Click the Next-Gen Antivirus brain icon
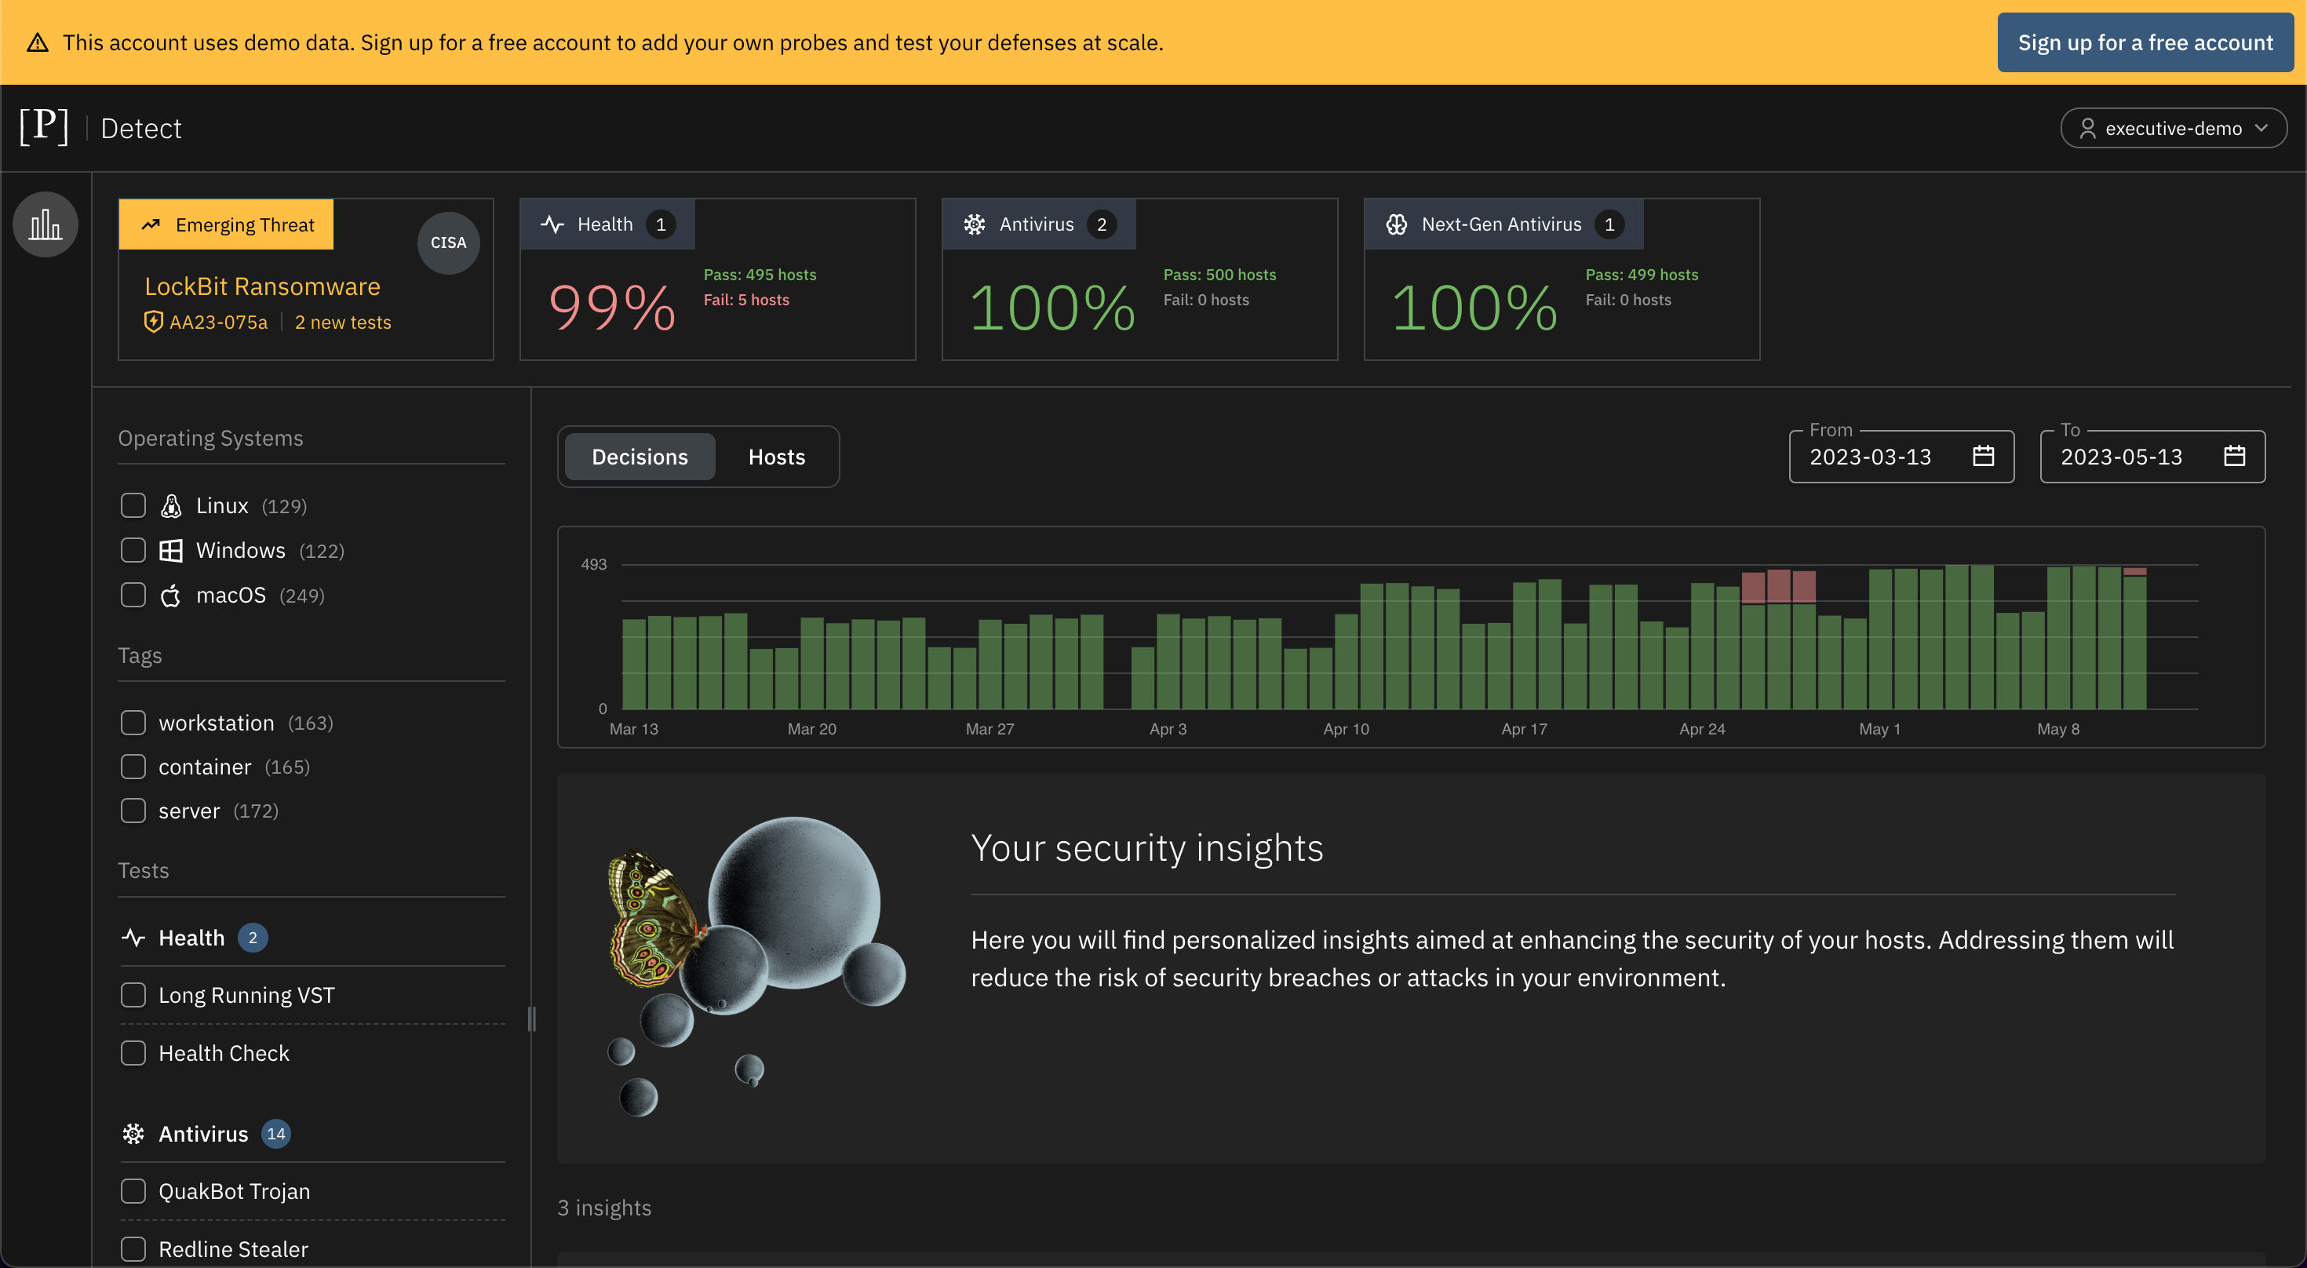The height and width of the screenshot is (1268, 2307). tap(1396, 224)
